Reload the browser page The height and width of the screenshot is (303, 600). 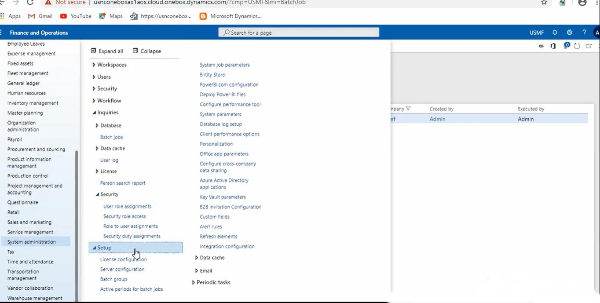(30, 3)
